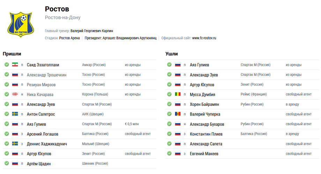Screen dimensions: 321x174
Task: Click the Iran flag beside Саид Эззатоллахи
Action: click(15, 64)
